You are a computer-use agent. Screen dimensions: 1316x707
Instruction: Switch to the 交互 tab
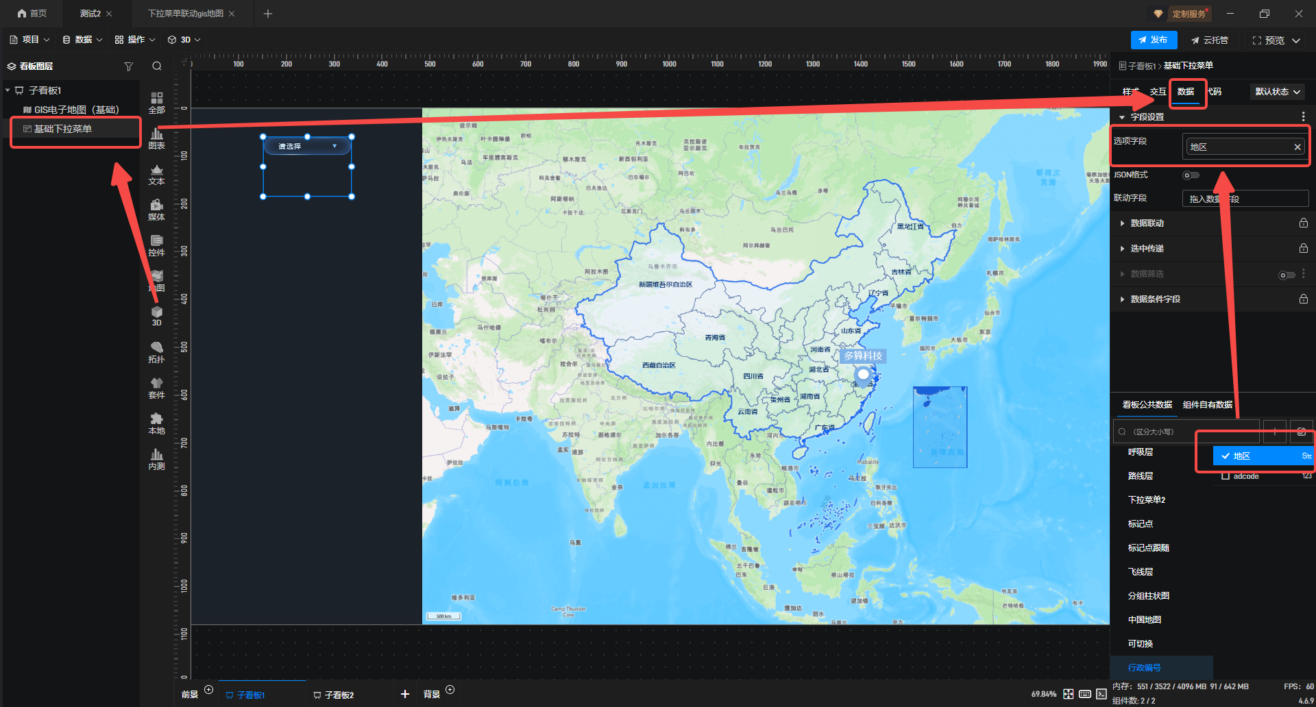click(x=1158, y=92)
